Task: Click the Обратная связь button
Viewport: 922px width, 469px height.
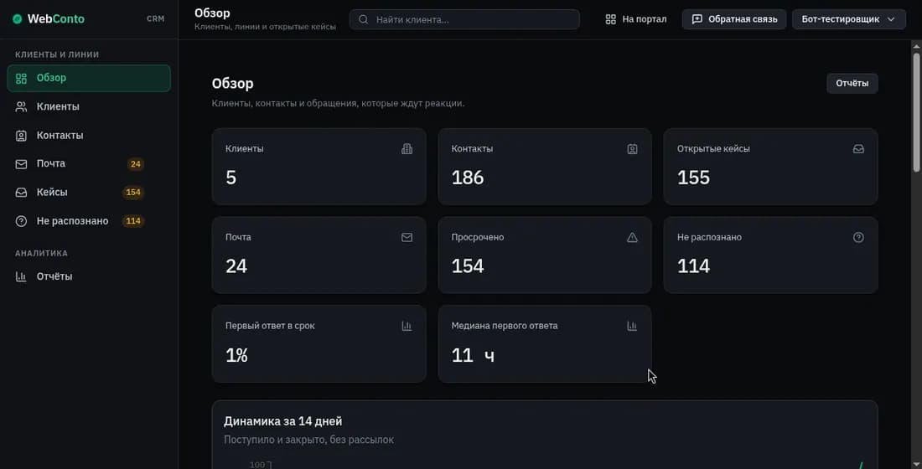Action: (734, 19)
